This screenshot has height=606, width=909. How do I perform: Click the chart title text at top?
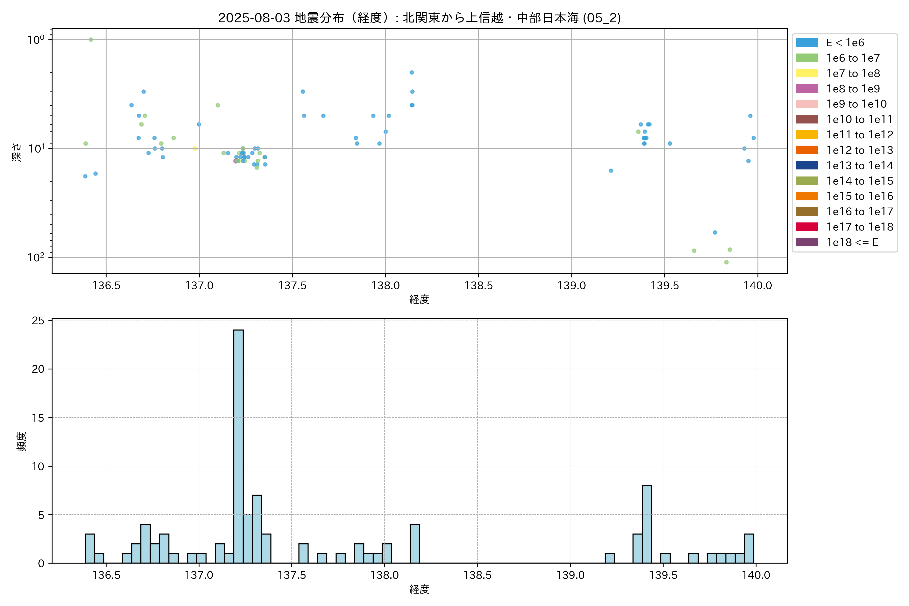coord(419,18)
